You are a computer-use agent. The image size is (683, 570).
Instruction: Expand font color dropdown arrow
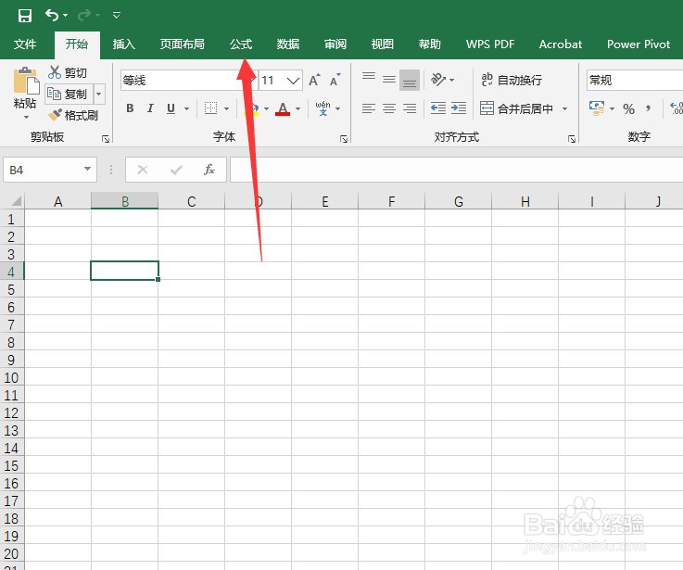(x=297, y=108)
